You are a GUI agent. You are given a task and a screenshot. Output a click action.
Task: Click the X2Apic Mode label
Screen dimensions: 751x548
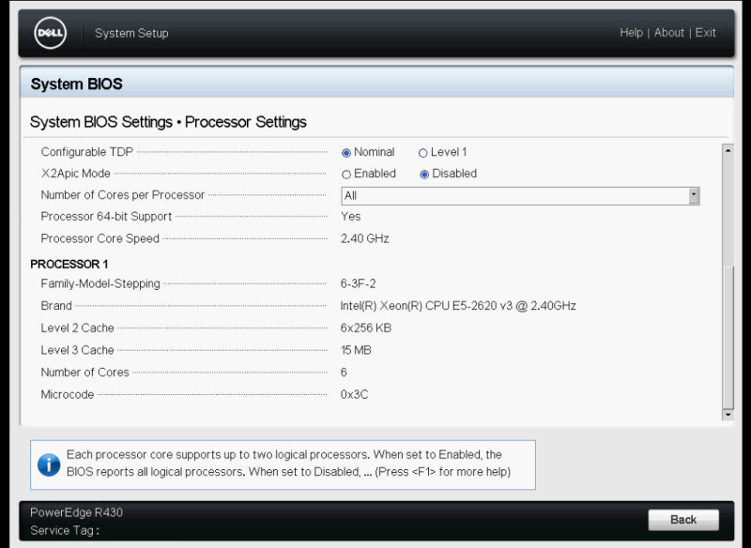(76, 174)
